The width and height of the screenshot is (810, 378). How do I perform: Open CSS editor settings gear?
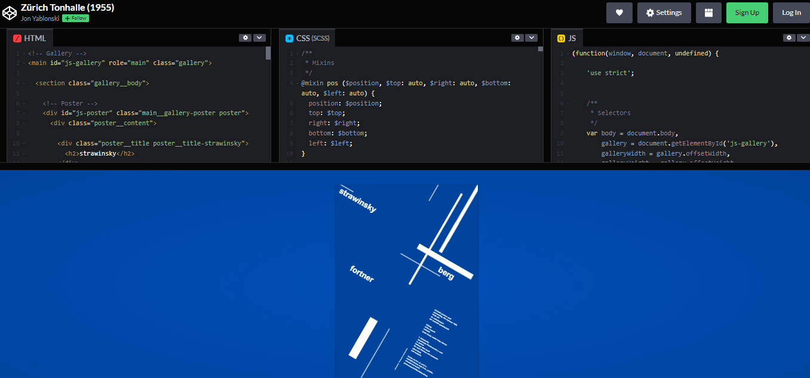(517, 38)
